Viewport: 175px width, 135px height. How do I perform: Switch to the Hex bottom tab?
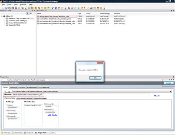pos(52,132)
